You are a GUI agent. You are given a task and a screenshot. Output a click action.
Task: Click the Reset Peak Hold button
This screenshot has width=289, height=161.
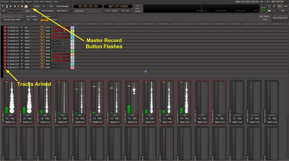click(x=280, y=18)
